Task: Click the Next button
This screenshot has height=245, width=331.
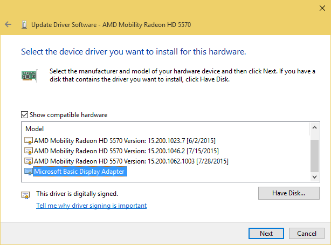Action: point(266,233)
